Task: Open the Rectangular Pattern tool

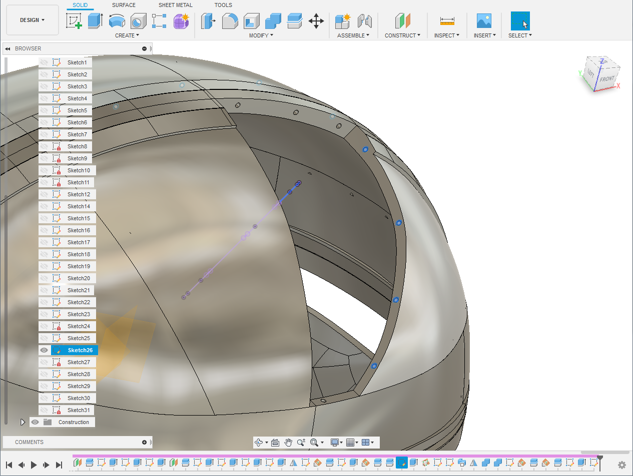Action: click(x=159, y=21)
